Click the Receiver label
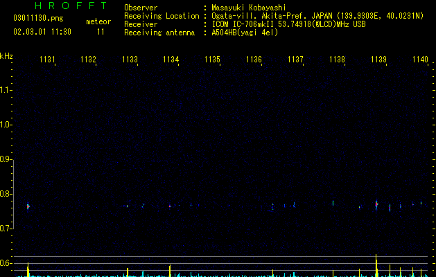436x277 pixels. click(141, 24)
